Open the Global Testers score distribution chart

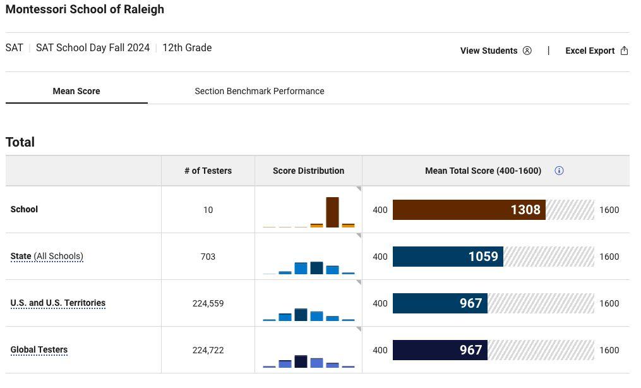(309, 361)
